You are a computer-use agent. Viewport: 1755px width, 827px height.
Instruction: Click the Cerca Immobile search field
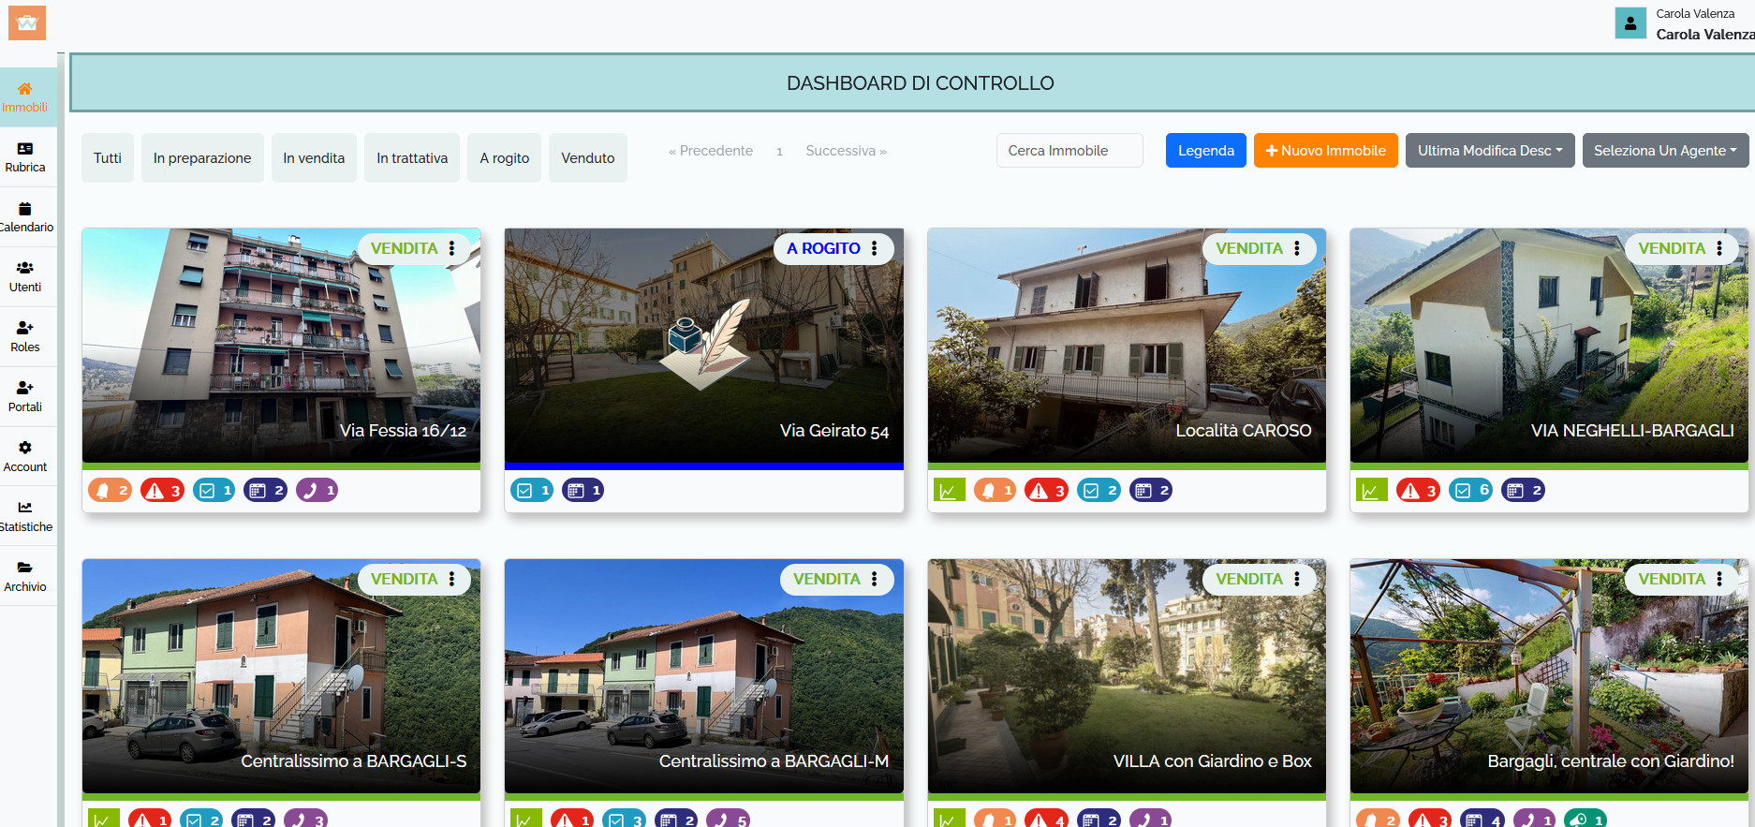coord(1069,151)
